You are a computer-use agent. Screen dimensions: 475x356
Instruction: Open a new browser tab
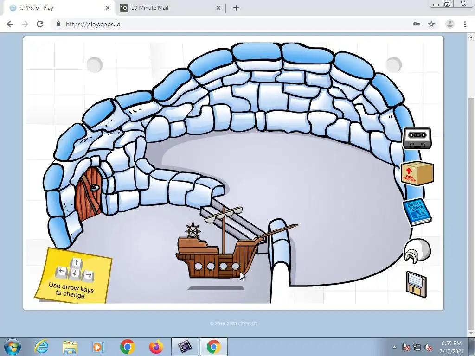[x=236, y=8]
